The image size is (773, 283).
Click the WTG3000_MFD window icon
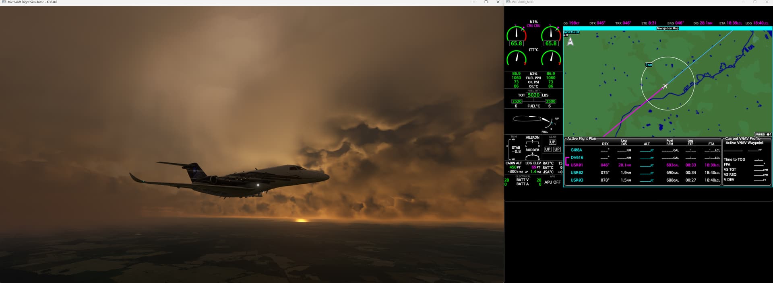(x=508, y=2)
